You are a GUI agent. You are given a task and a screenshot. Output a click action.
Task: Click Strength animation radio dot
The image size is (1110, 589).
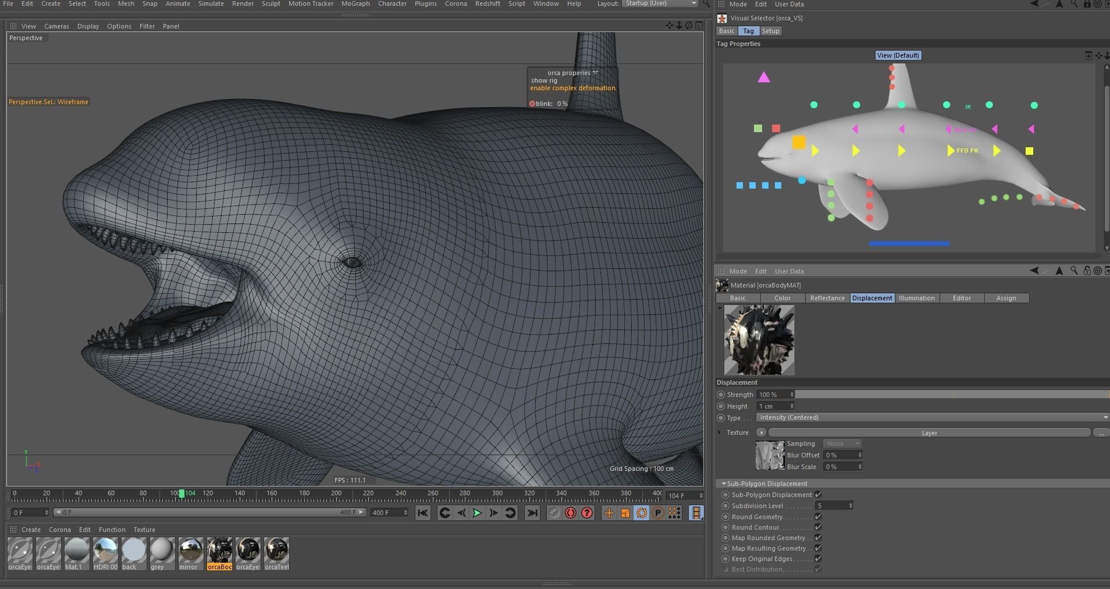721,395
